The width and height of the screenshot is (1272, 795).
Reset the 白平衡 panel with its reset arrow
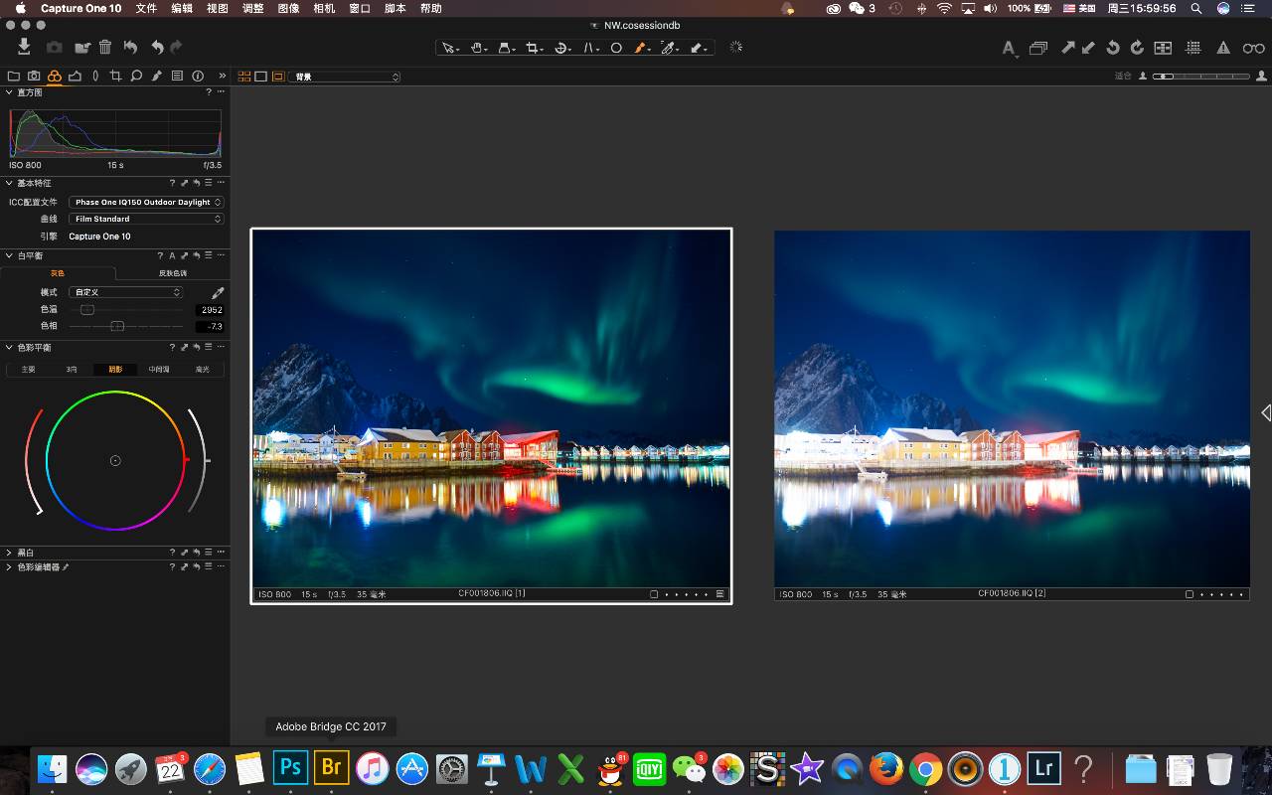tap(197, 254)
